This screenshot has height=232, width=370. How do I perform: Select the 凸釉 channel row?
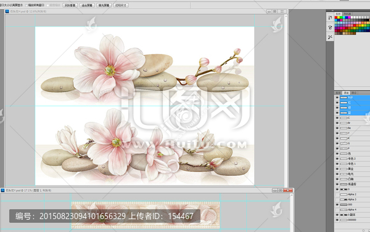click(355, 179)
